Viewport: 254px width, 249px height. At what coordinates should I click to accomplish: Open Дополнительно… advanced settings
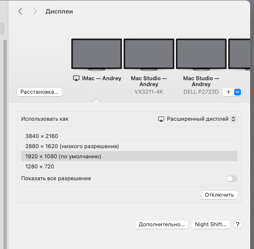(x=162, y=225)
